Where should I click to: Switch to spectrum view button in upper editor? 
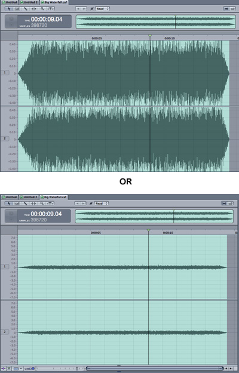[x=232, y=9]
